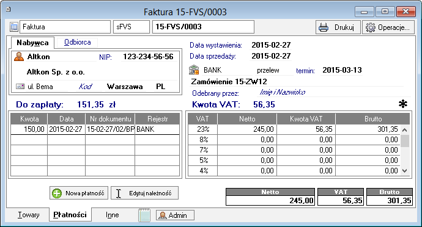Image resolution: width=422 pixels, height=227 pixels.
Task: Click the Data sprzedaży date value
Action: (271, 56)
